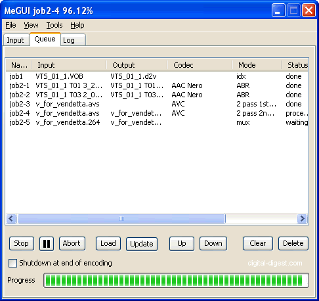
Task: Abort the running job
Action: click(x=72, y=243)
